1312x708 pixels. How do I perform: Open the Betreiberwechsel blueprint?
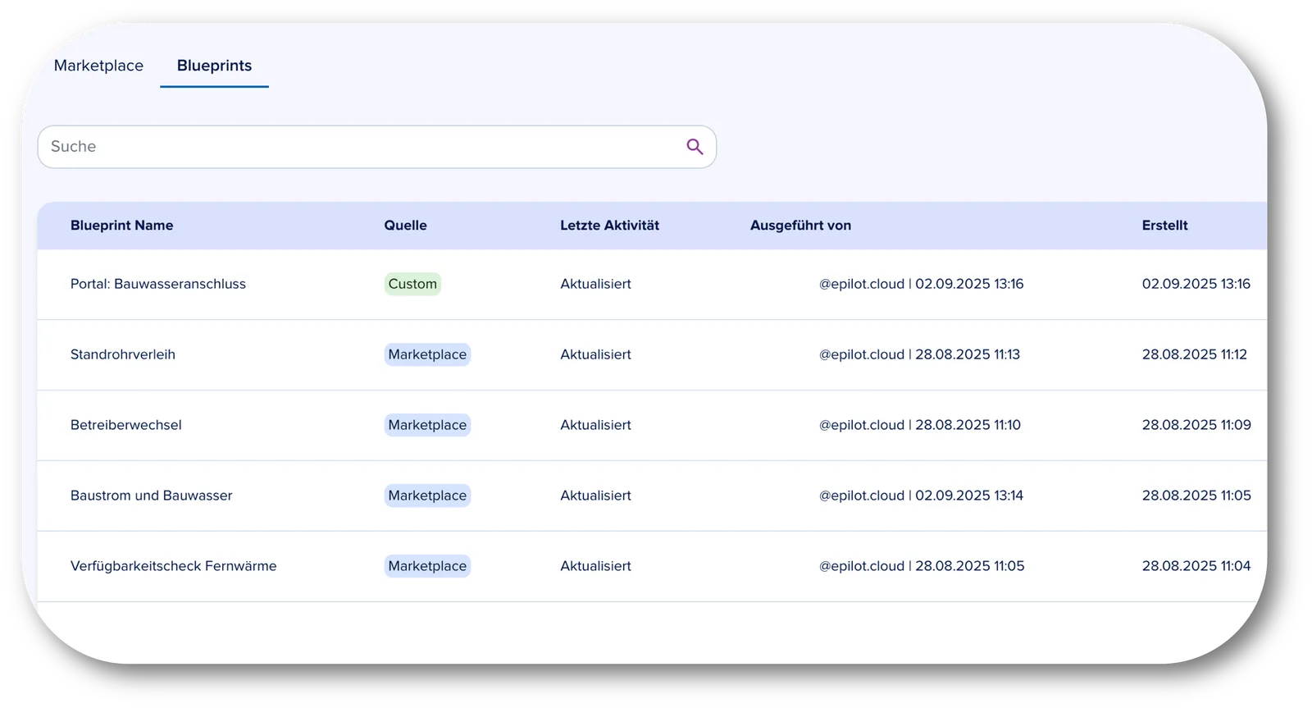point(126,425)
